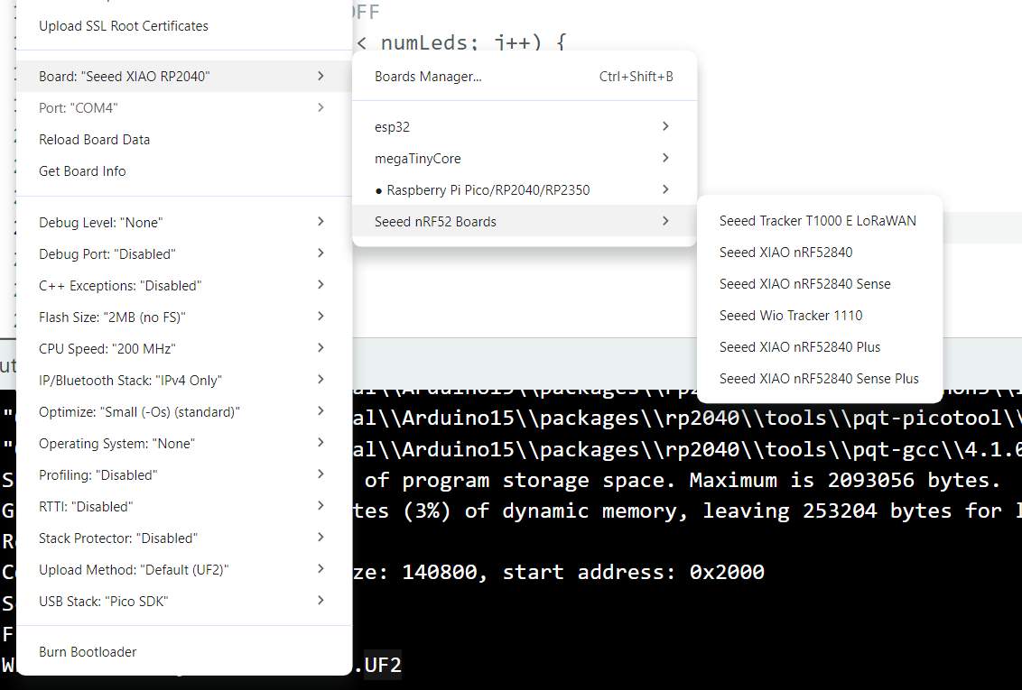Select Seeed XIAO nRF52840 Sense Plus board
Viewport: 1022px width, 690px height.
[820, 378]
